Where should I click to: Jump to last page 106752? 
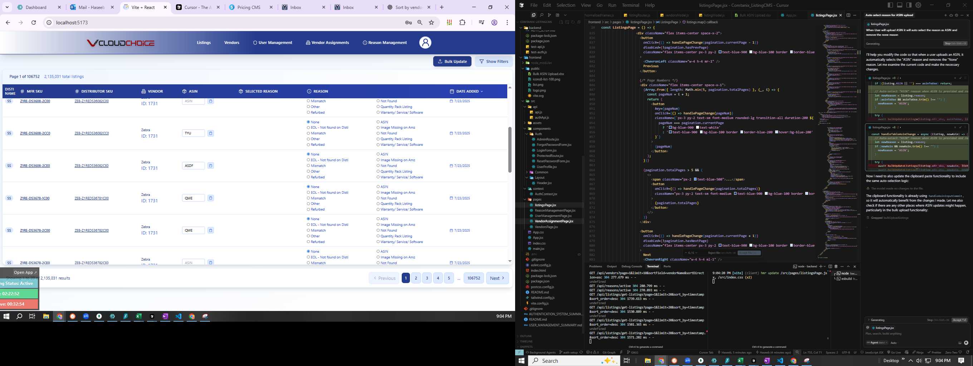[474, 278]
